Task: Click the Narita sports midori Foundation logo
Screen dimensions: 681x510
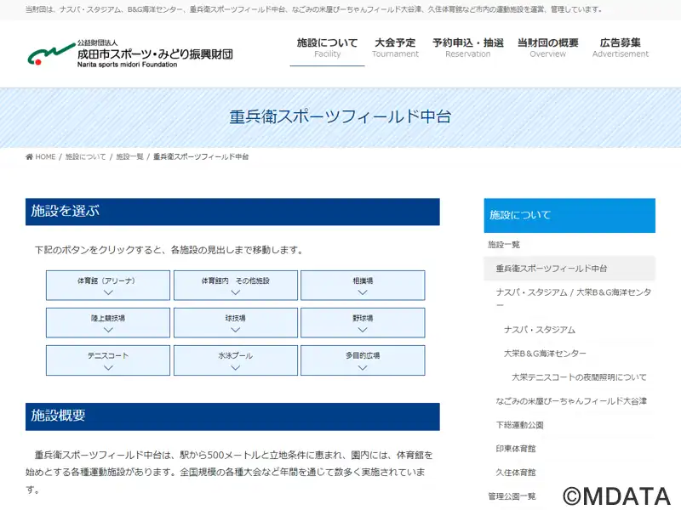Action: click(x=130, y=54)
